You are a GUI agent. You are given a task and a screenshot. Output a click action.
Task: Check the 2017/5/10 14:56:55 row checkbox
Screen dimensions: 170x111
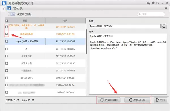click(x=7, y=71)
